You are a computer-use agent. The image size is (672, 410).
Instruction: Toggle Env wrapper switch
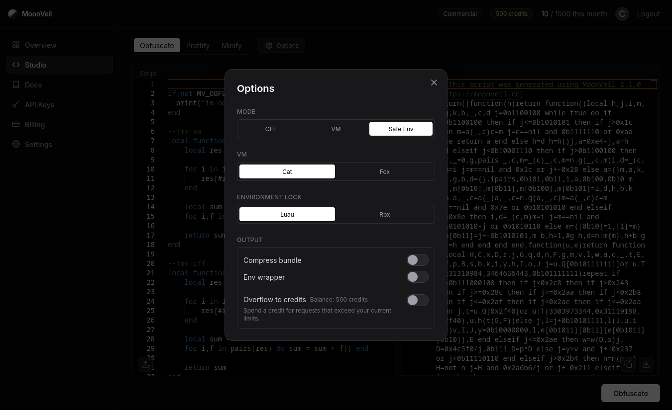click(418, 277)
